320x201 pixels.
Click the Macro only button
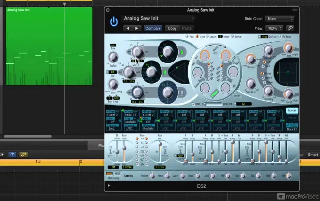click(x=113, y=178)
